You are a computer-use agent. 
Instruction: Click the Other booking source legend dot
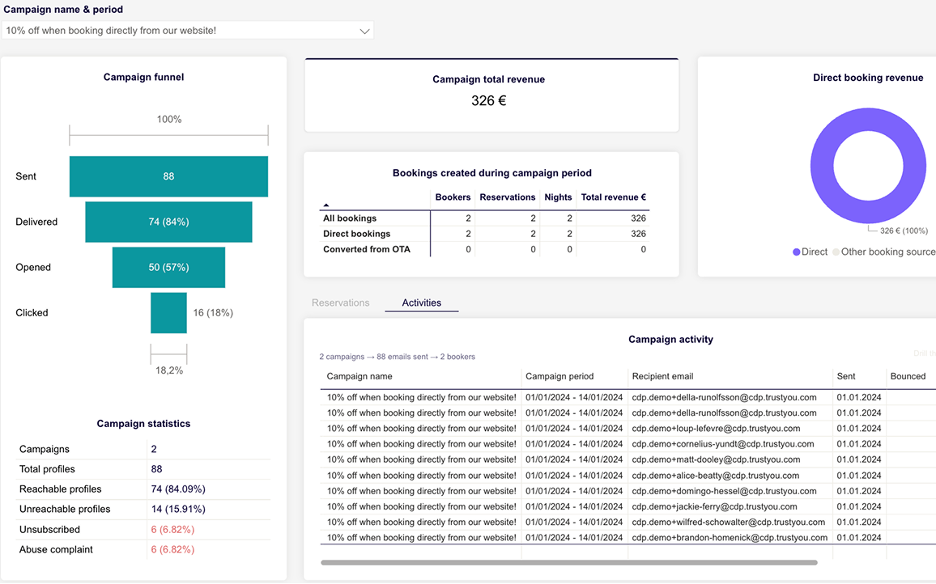point(836,252)
